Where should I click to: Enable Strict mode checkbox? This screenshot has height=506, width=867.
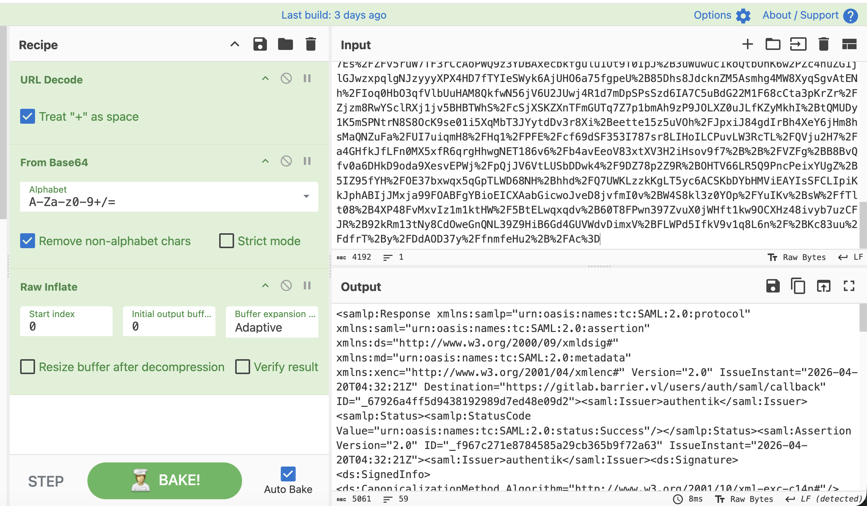point(227,241)
